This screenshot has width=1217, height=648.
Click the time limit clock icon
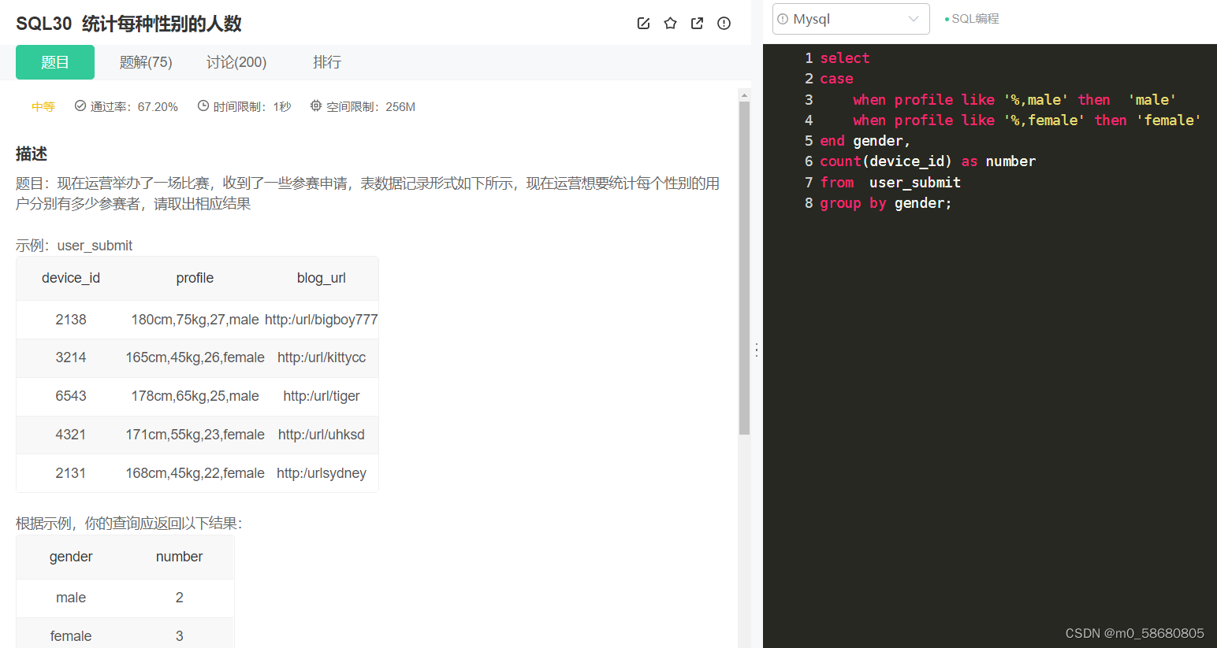tap(203, 106)
